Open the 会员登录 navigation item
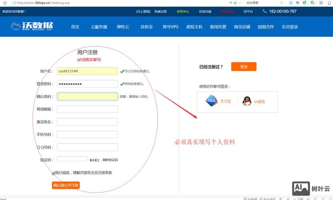The width and height of the screenshot is (333, 200). point(290,27)
